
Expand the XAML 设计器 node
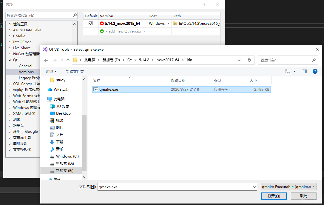[10, 114]
